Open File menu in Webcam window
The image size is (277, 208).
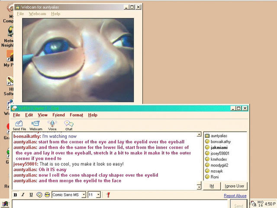(20, 14)
